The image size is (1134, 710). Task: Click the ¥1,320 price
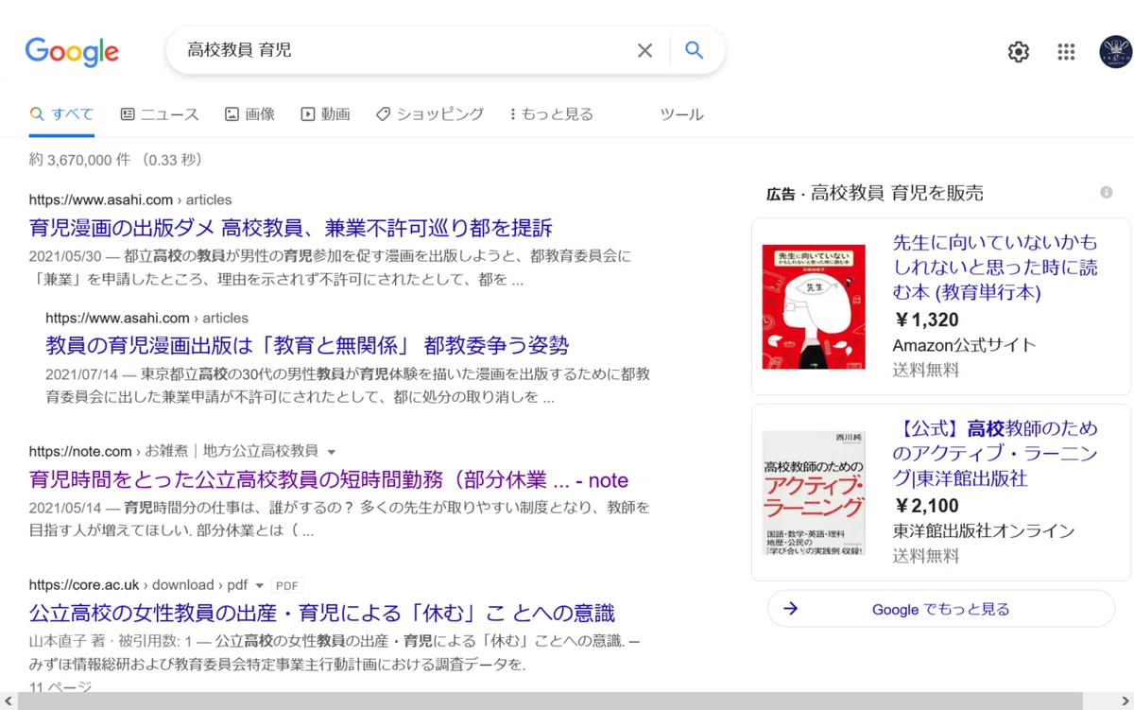[x=926, y=320]
